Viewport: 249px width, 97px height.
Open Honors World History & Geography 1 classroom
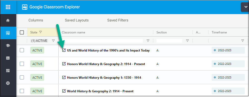pos(104,78)
